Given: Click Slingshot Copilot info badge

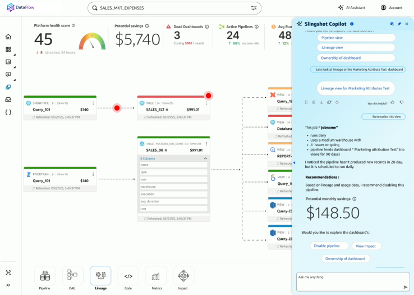Looking at the screenshot, I should [x=352, y=24].
